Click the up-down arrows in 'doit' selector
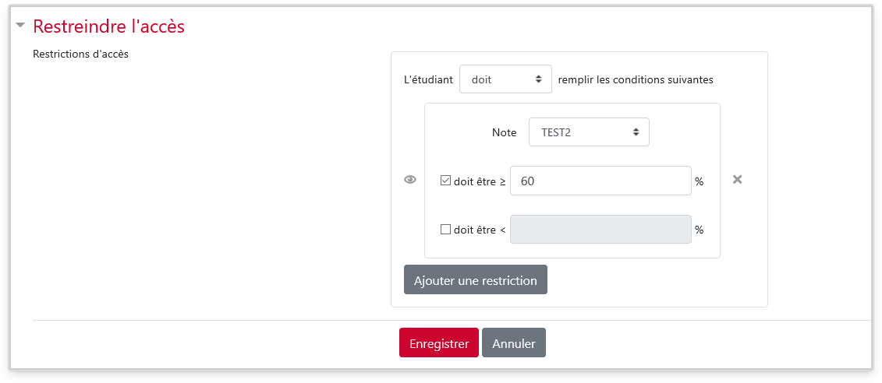Viewport: 882px width, 383px height. (x=538, y=79)
